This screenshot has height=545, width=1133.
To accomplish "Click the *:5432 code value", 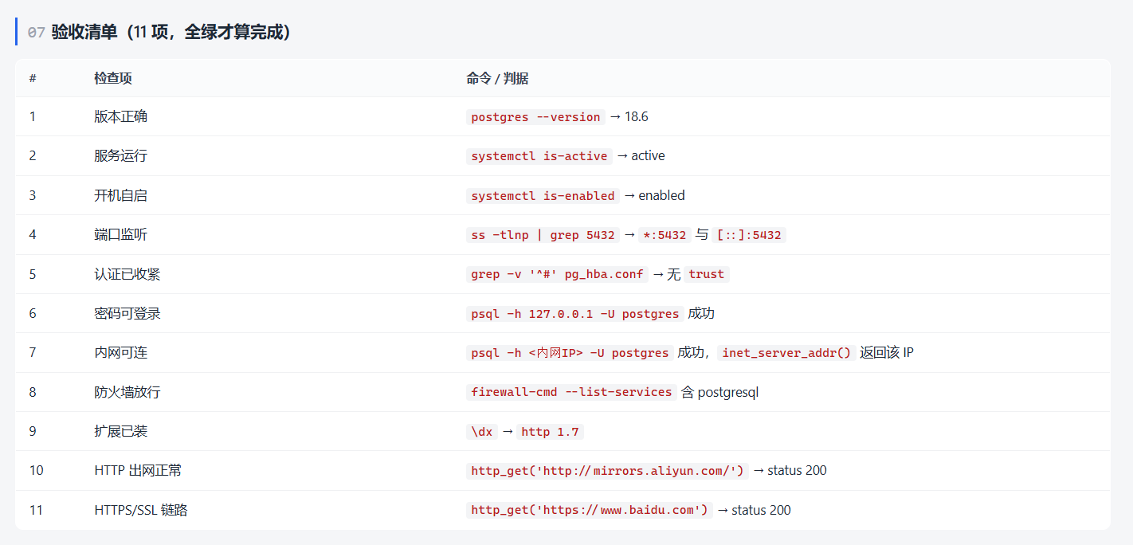I will pos(663,235).
